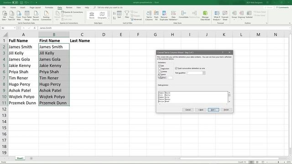Open Existing Connections
The height and width of the screenshot is (164, 292).
pos(46,15)
